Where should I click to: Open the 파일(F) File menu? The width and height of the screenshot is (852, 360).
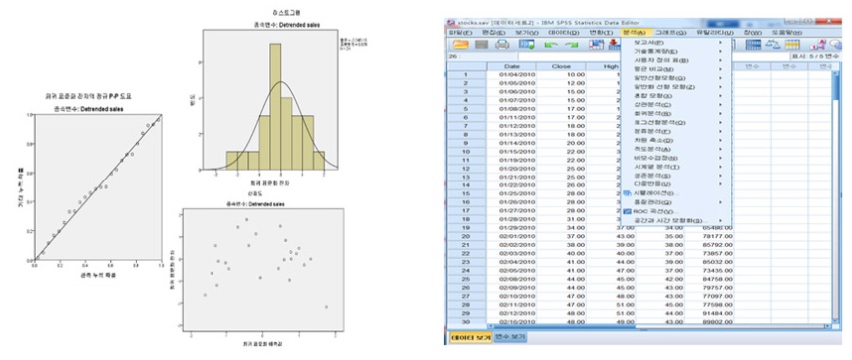tap(459, 33)
